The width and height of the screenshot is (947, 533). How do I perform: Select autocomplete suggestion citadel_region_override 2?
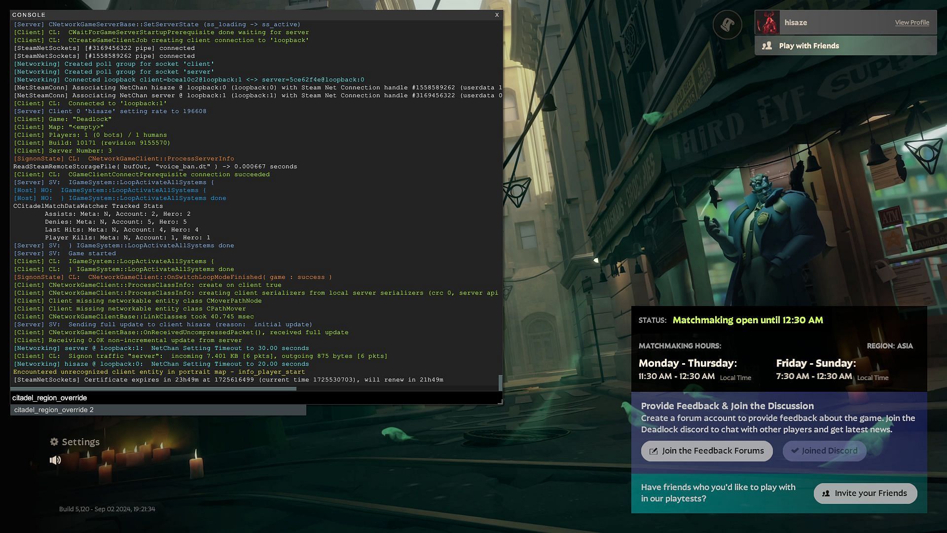pyautogui.click(x=158, y=410)
